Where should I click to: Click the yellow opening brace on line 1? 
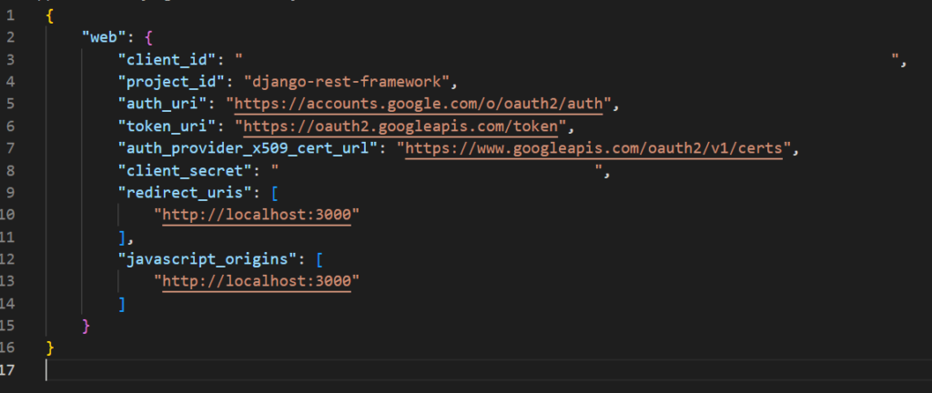[x=50, y=16]
